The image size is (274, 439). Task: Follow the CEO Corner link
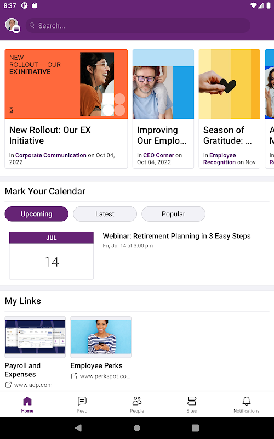(158, 155)
